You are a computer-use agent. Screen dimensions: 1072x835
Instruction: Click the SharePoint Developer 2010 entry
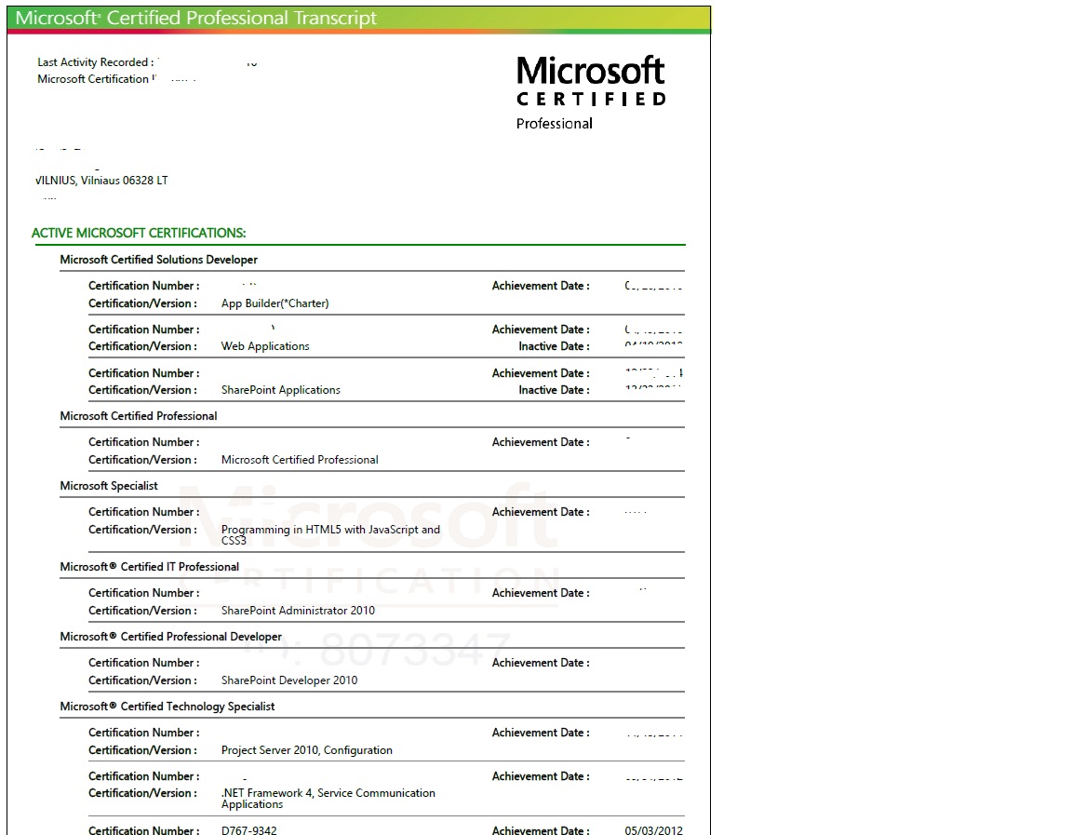[x=288, y=680]
